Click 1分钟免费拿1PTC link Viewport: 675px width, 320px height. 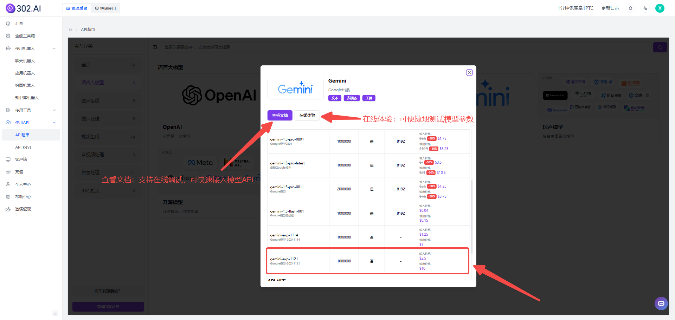[575, 8]
